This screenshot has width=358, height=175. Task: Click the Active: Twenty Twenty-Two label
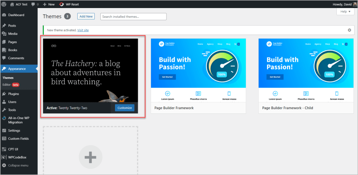click(67, 108)
